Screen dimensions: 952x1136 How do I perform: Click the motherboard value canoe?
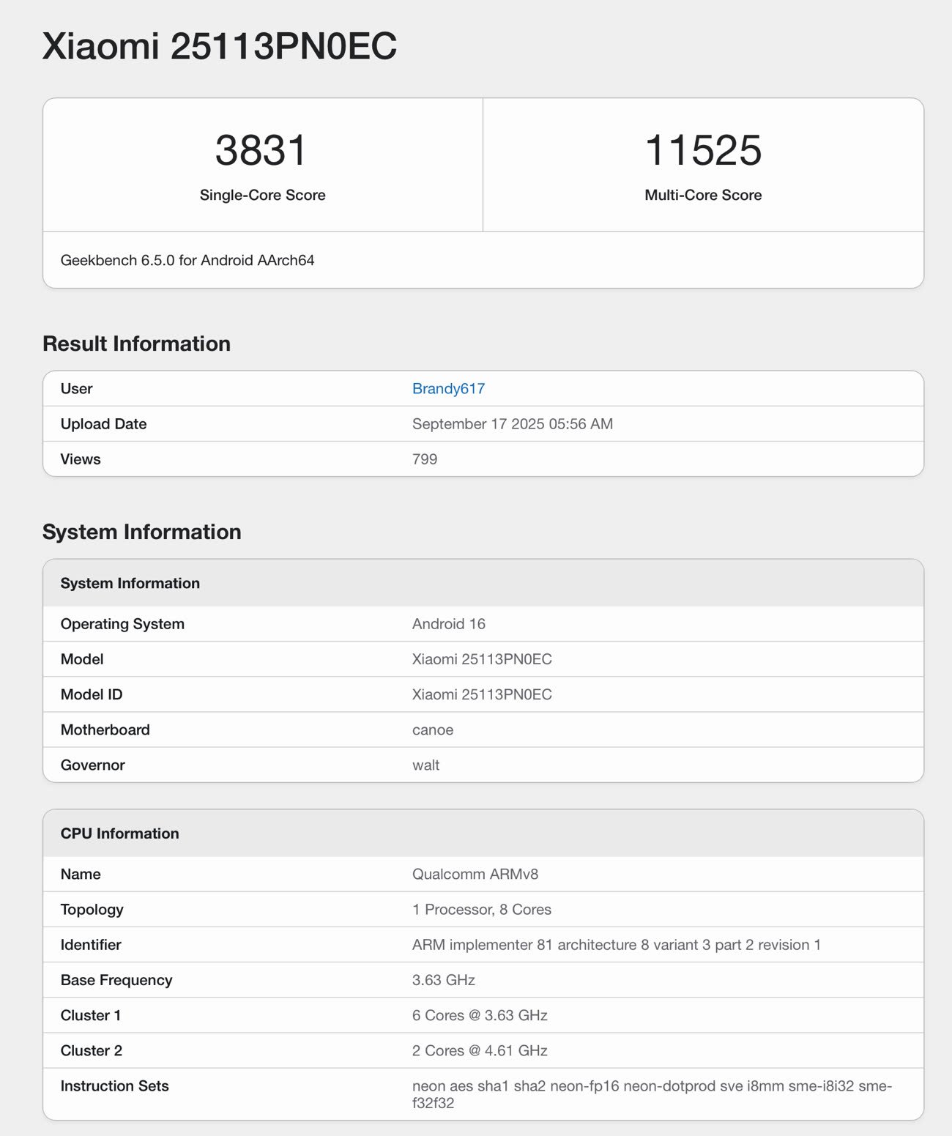[433, 730]
